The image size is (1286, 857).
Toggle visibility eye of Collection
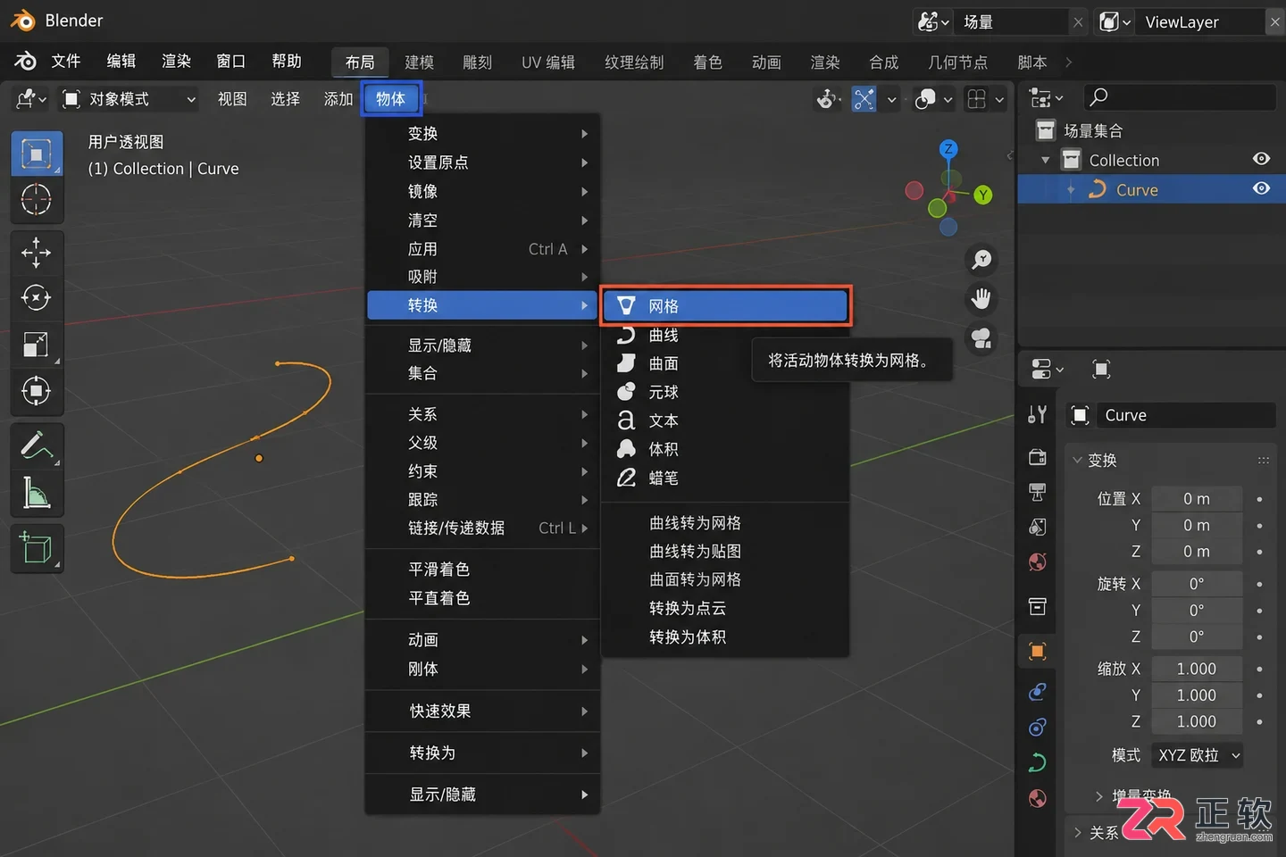(x=1261, y=159)
